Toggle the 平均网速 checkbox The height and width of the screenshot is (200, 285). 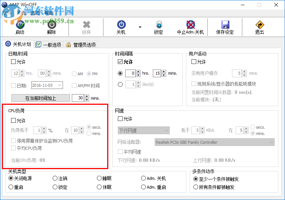coord(120,151)
